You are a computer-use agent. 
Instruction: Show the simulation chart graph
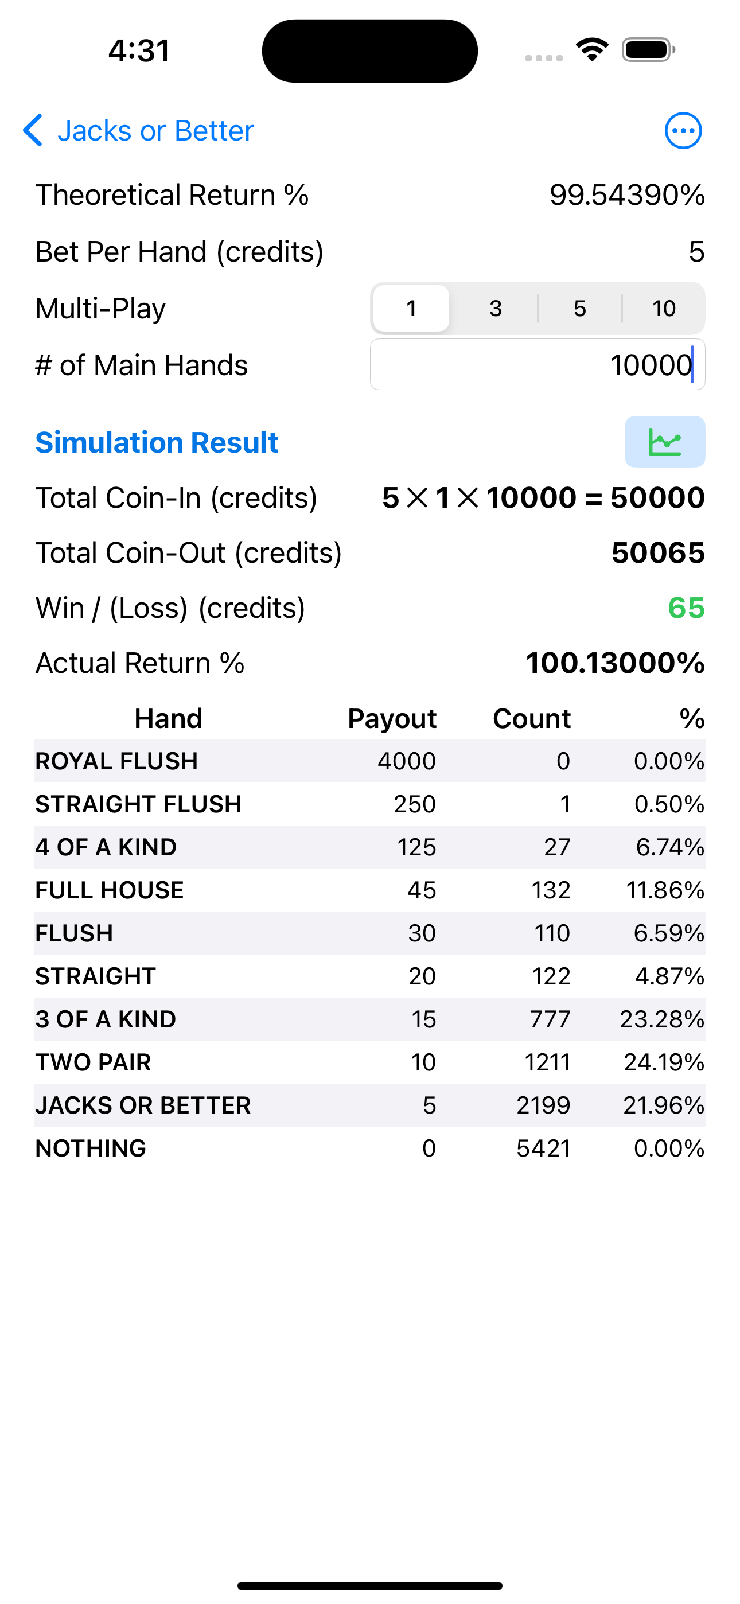[665, 442]
